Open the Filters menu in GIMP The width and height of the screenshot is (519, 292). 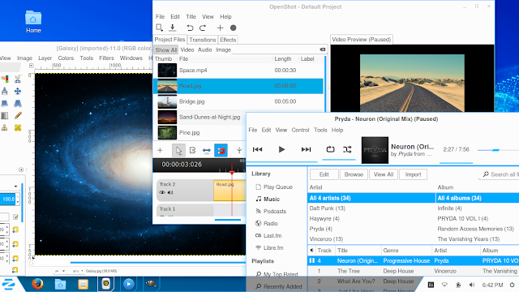(106, 58)
